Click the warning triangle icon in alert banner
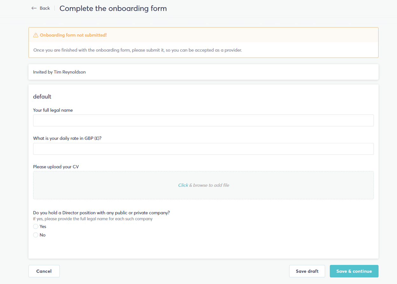 tap(35, 35)
